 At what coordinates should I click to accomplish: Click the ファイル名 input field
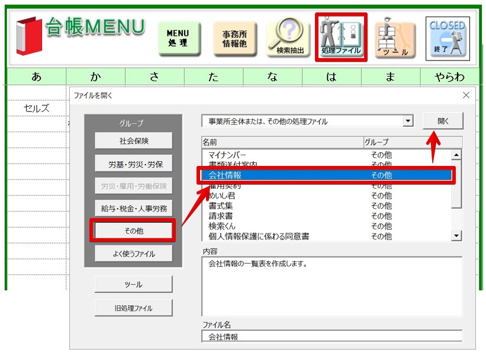tap(331, 337)
